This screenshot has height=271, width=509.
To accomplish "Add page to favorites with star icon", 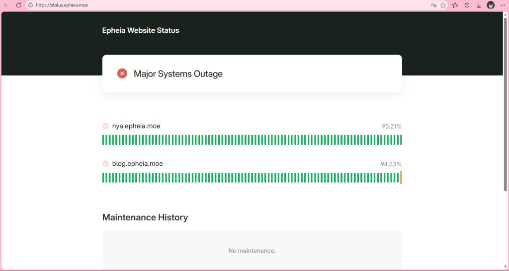I will (x=443, y=5).
